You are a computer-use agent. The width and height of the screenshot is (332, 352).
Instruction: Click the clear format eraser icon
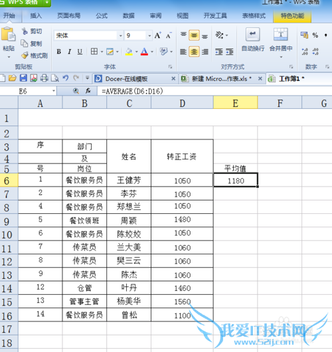coord(163,52)
